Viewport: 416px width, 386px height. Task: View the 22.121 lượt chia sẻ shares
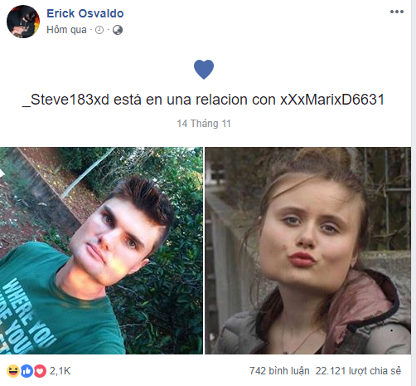(358, 371)
